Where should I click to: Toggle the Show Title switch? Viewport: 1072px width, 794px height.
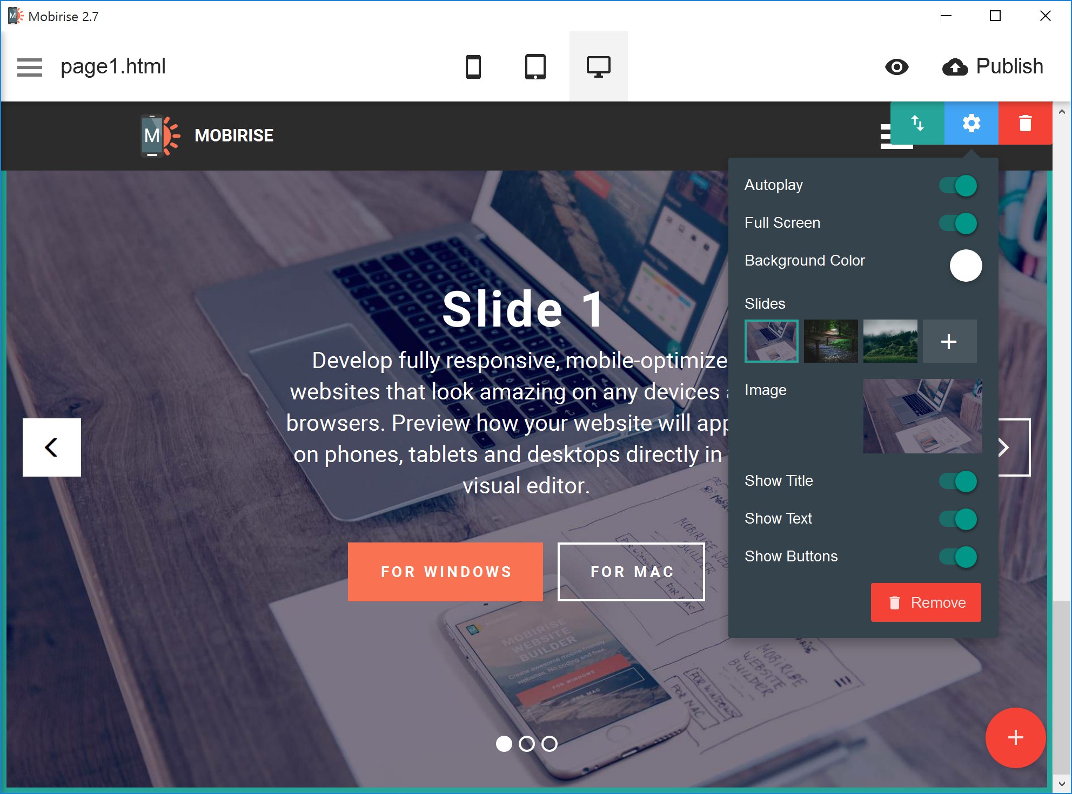click(x=959, y=481)
